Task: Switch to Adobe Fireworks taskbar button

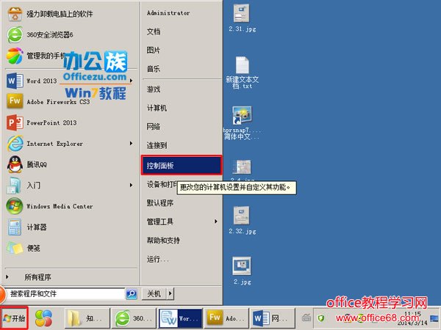Action: [x=226, y=318]
